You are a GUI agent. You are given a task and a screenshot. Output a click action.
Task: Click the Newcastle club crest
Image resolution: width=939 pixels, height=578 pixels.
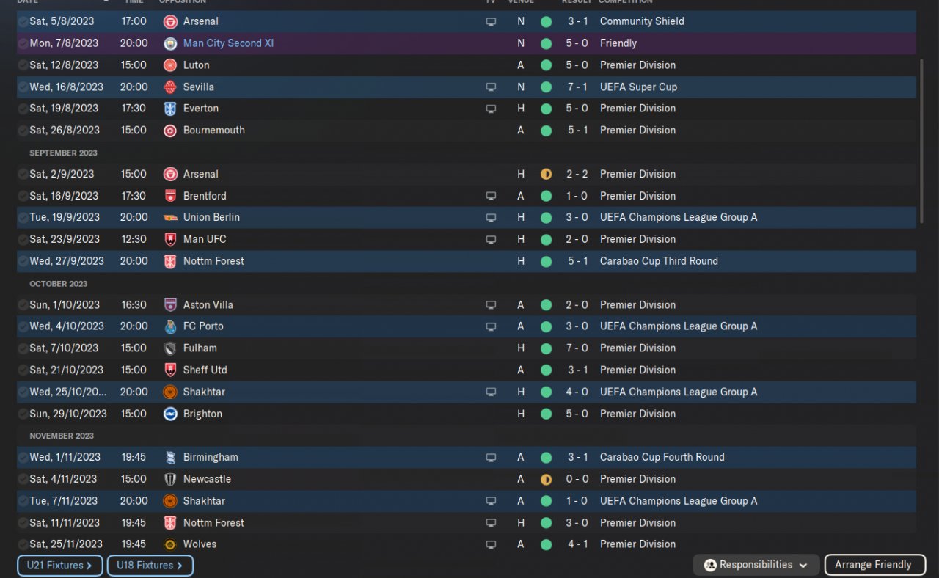coord(170,479)
